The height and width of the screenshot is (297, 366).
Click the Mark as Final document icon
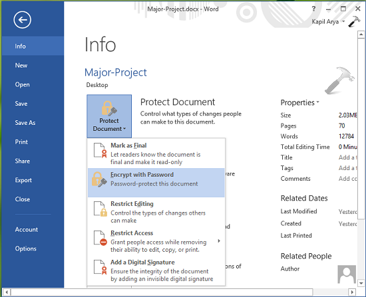[100, 150]
